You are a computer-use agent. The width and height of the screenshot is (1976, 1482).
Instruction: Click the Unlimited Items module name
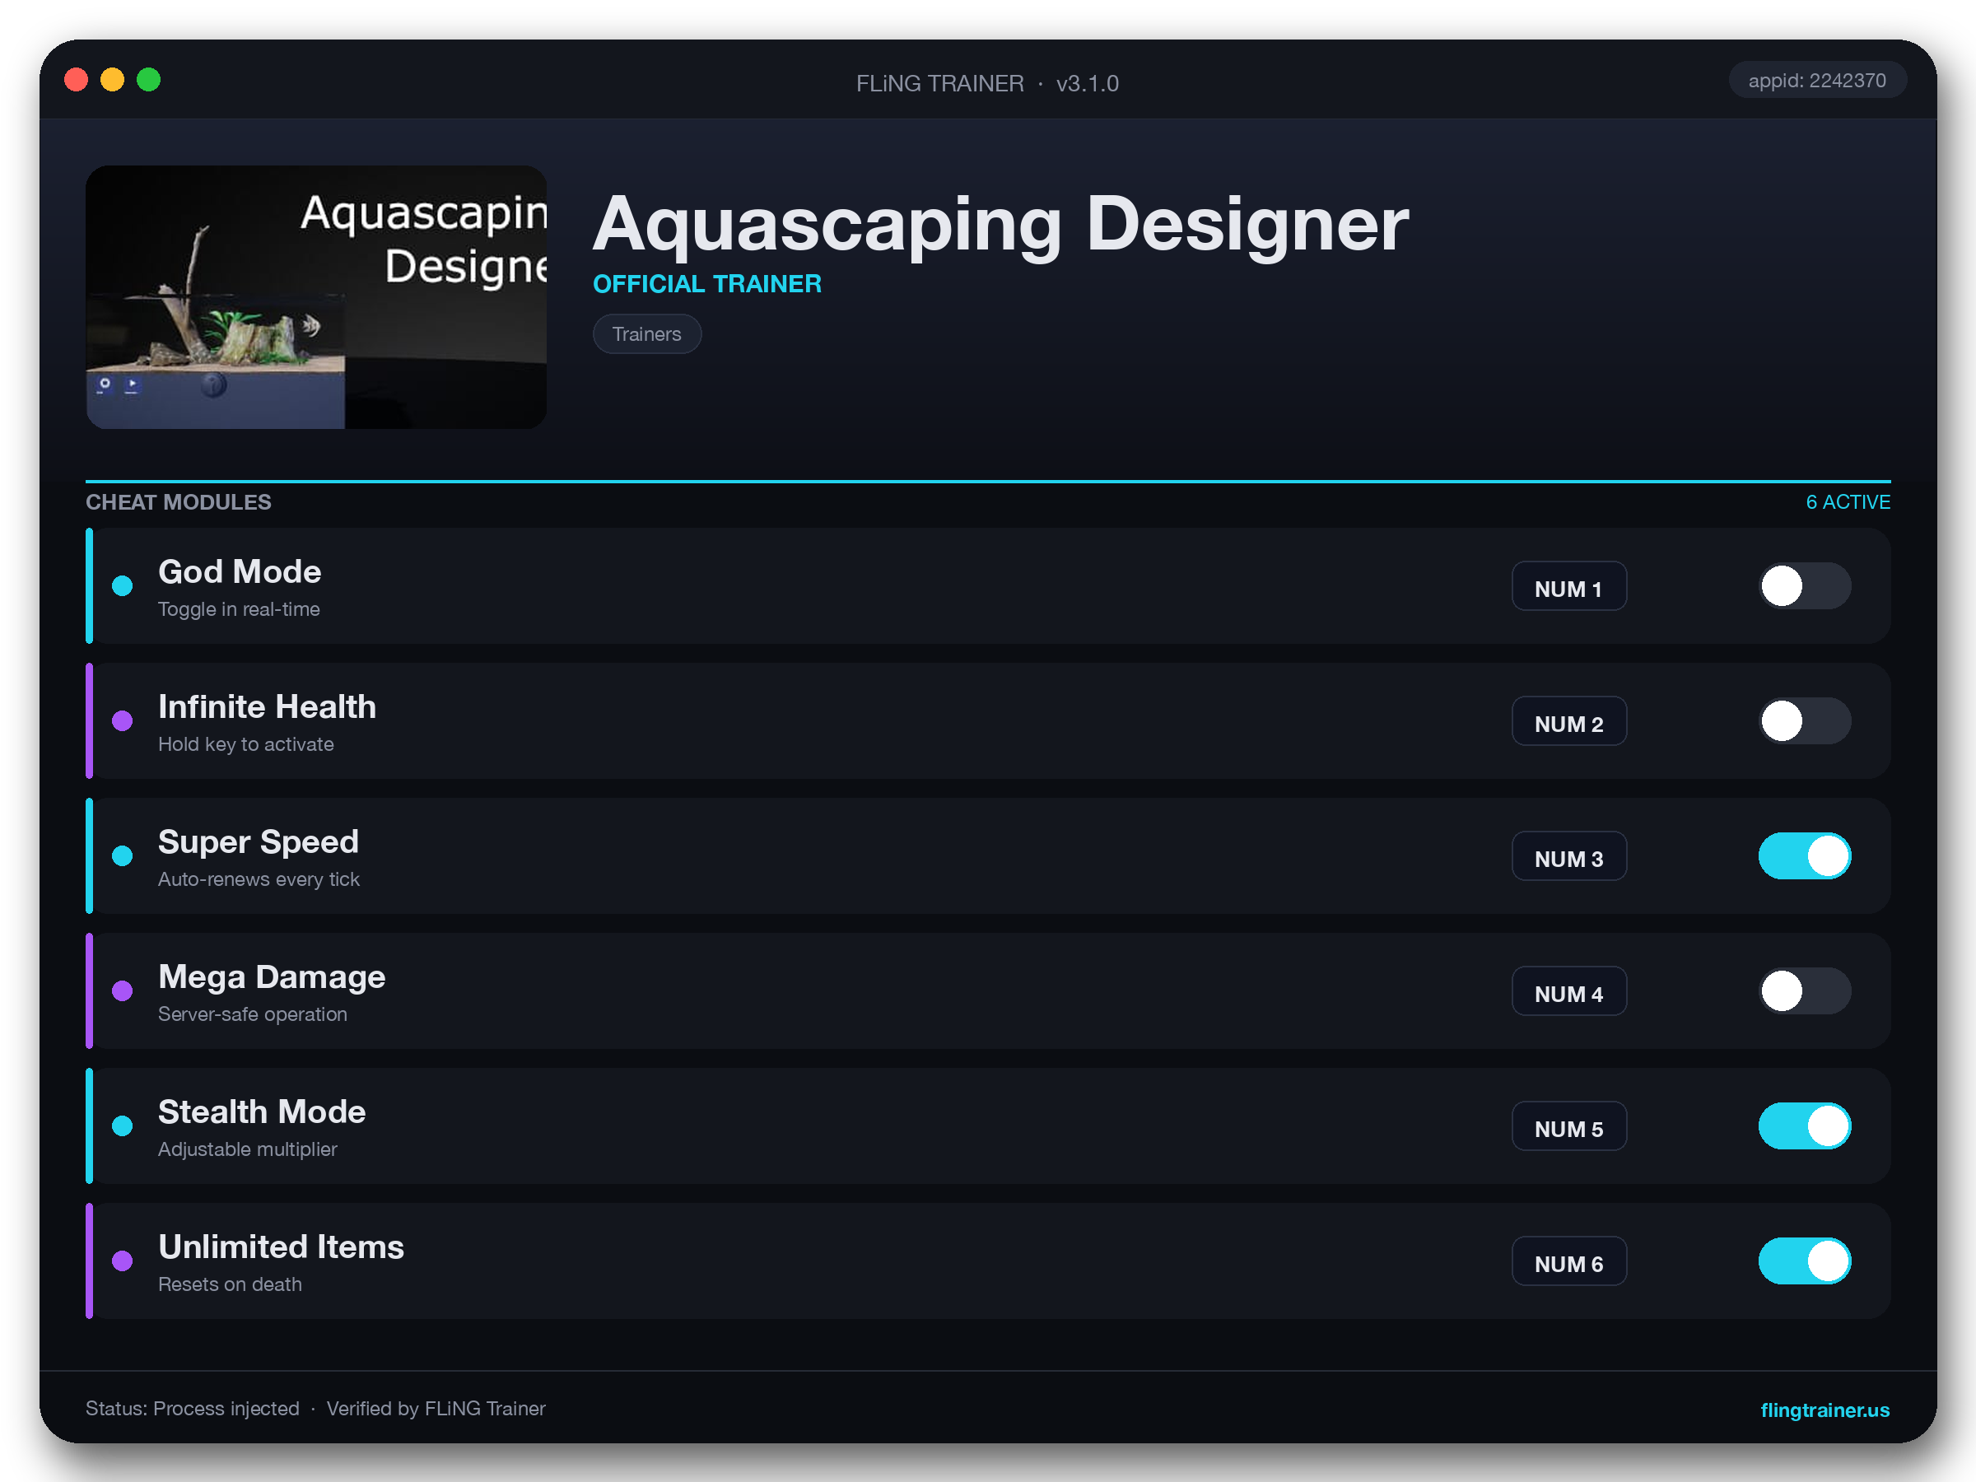click(x=282, y=1247)
